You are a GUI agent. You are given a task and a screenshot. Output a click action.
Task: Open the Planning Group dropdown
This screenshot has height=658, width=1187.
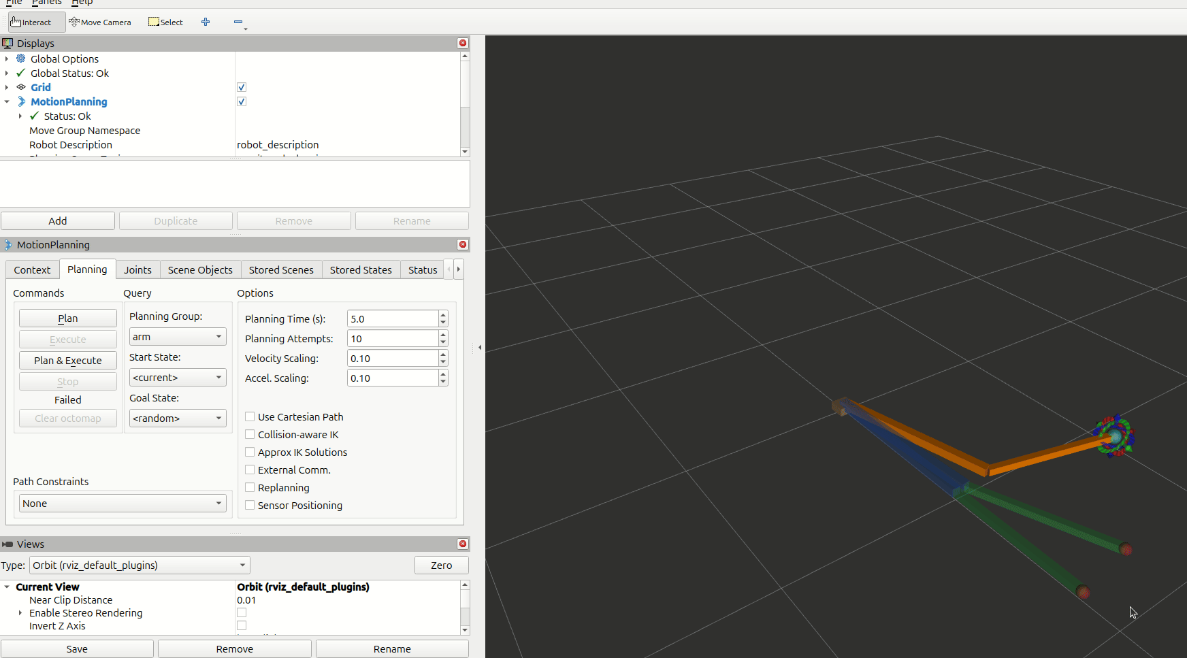[177, 337]
